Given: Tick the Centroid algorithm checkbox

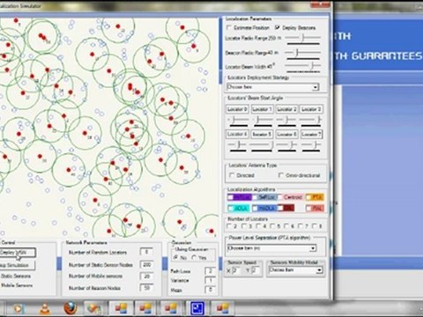Looking at the screenshot, I should coord(279,197).
